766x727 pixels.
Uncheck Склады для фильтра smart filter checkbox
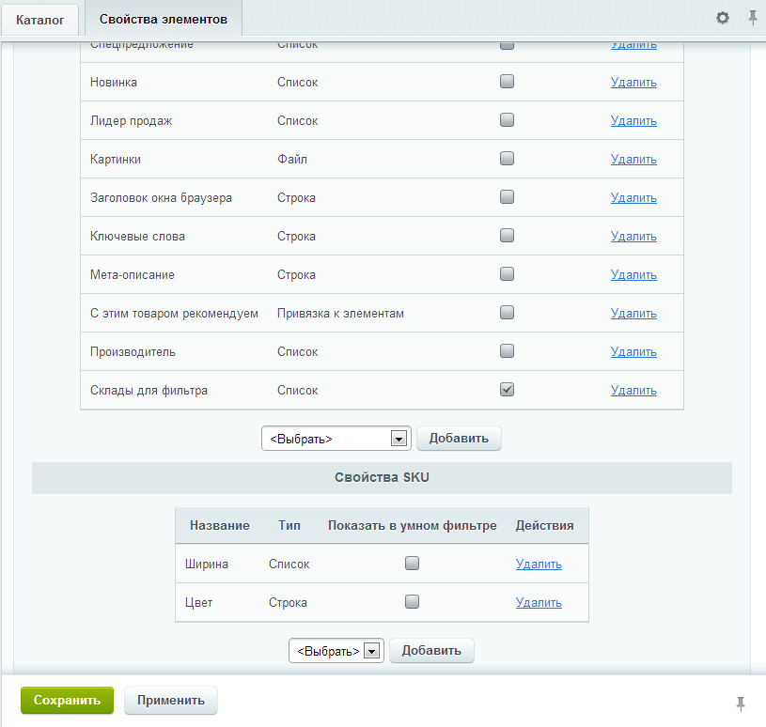tap(507, 390)
